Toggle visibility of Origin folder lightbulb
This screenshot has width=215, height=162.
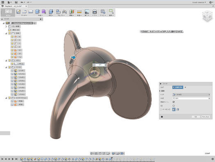pos(9,33)
